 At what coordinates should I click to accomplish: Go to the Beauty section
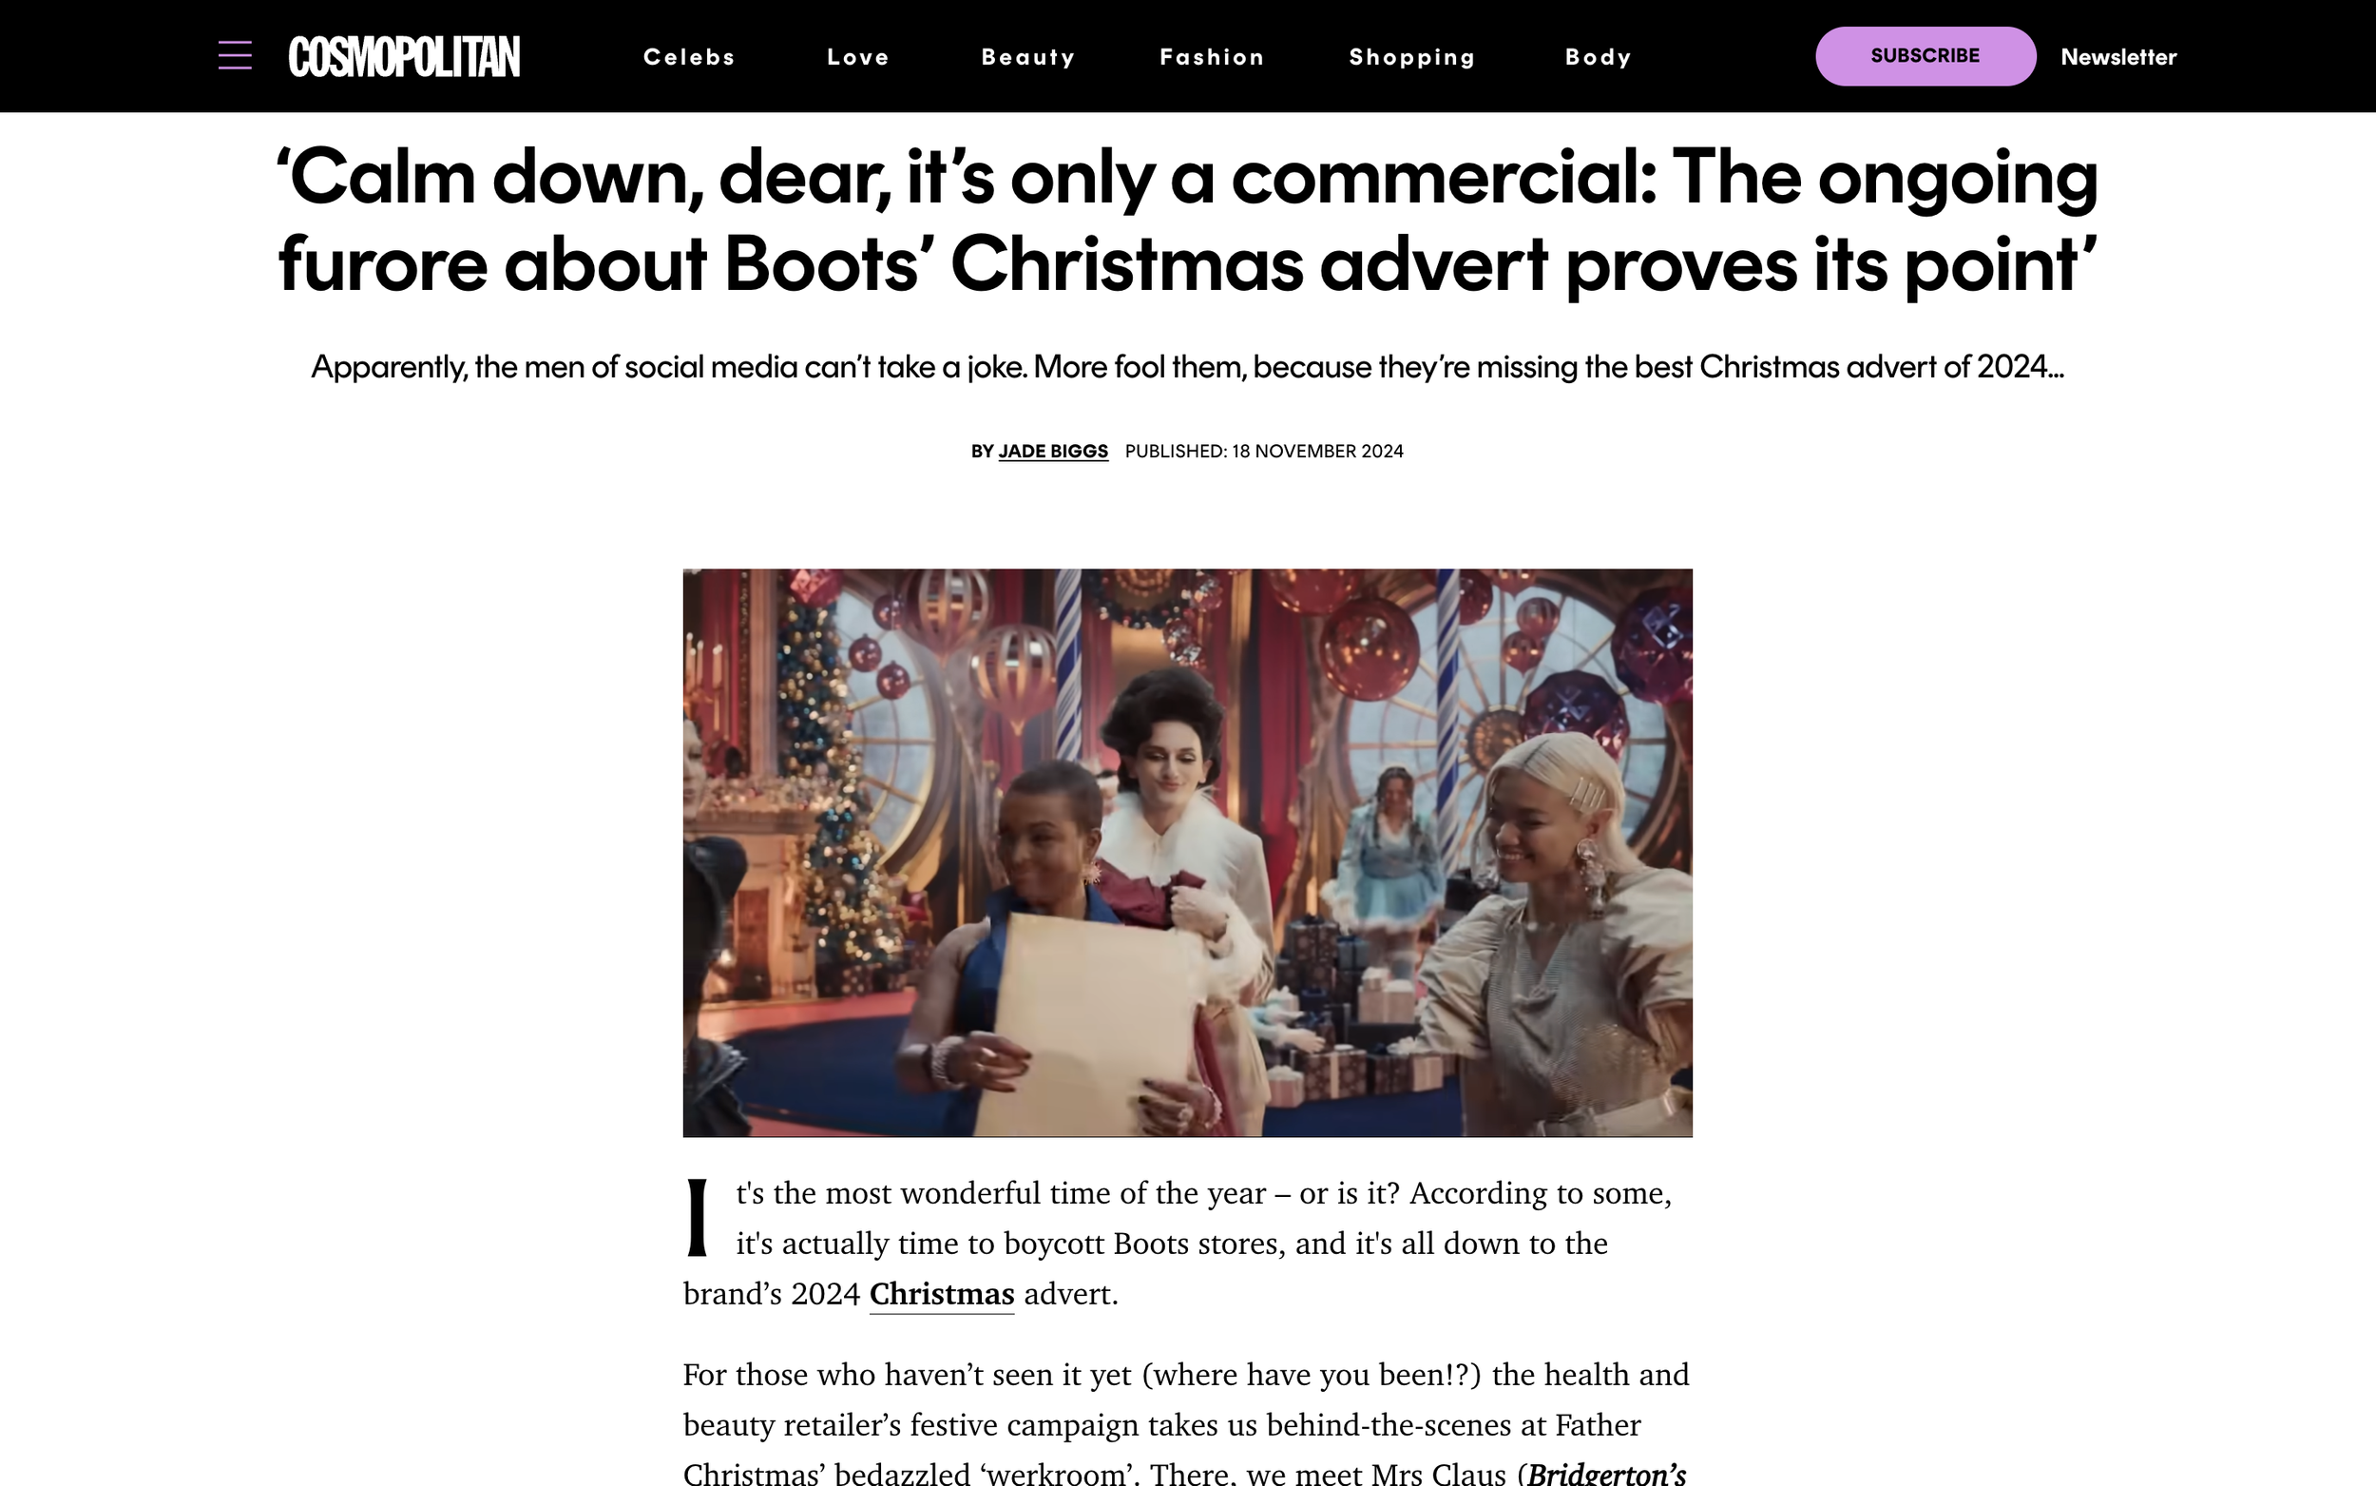click(x=1027, y=57)
